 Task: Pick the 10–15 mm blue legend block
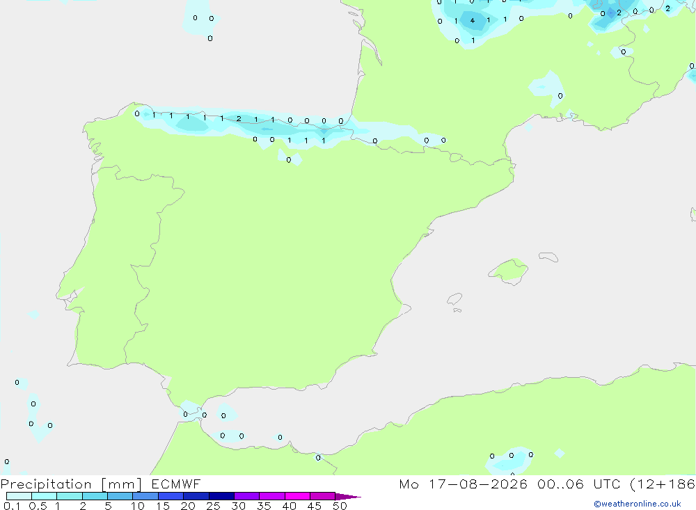click(x=145, y=496)
